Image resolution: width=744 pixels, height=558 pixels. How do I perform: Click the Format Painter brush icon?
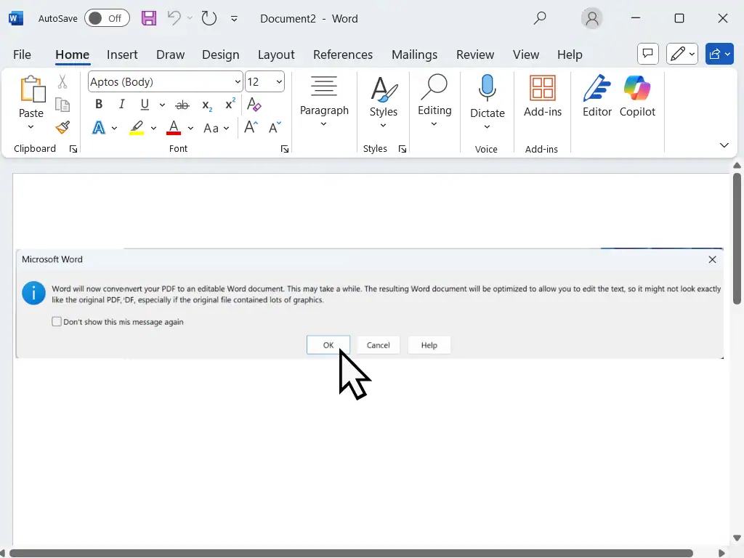(x=62, y=128)
